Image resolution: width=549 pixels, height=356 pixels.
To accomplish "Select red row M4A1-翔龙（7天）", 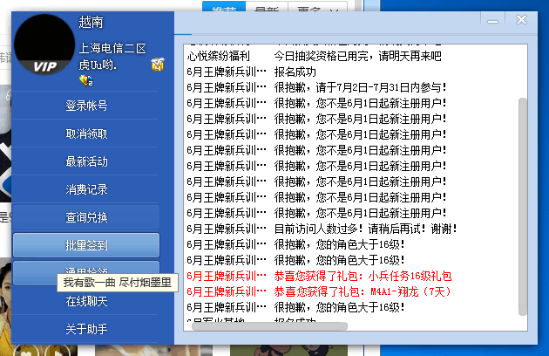I will point(319,291).
